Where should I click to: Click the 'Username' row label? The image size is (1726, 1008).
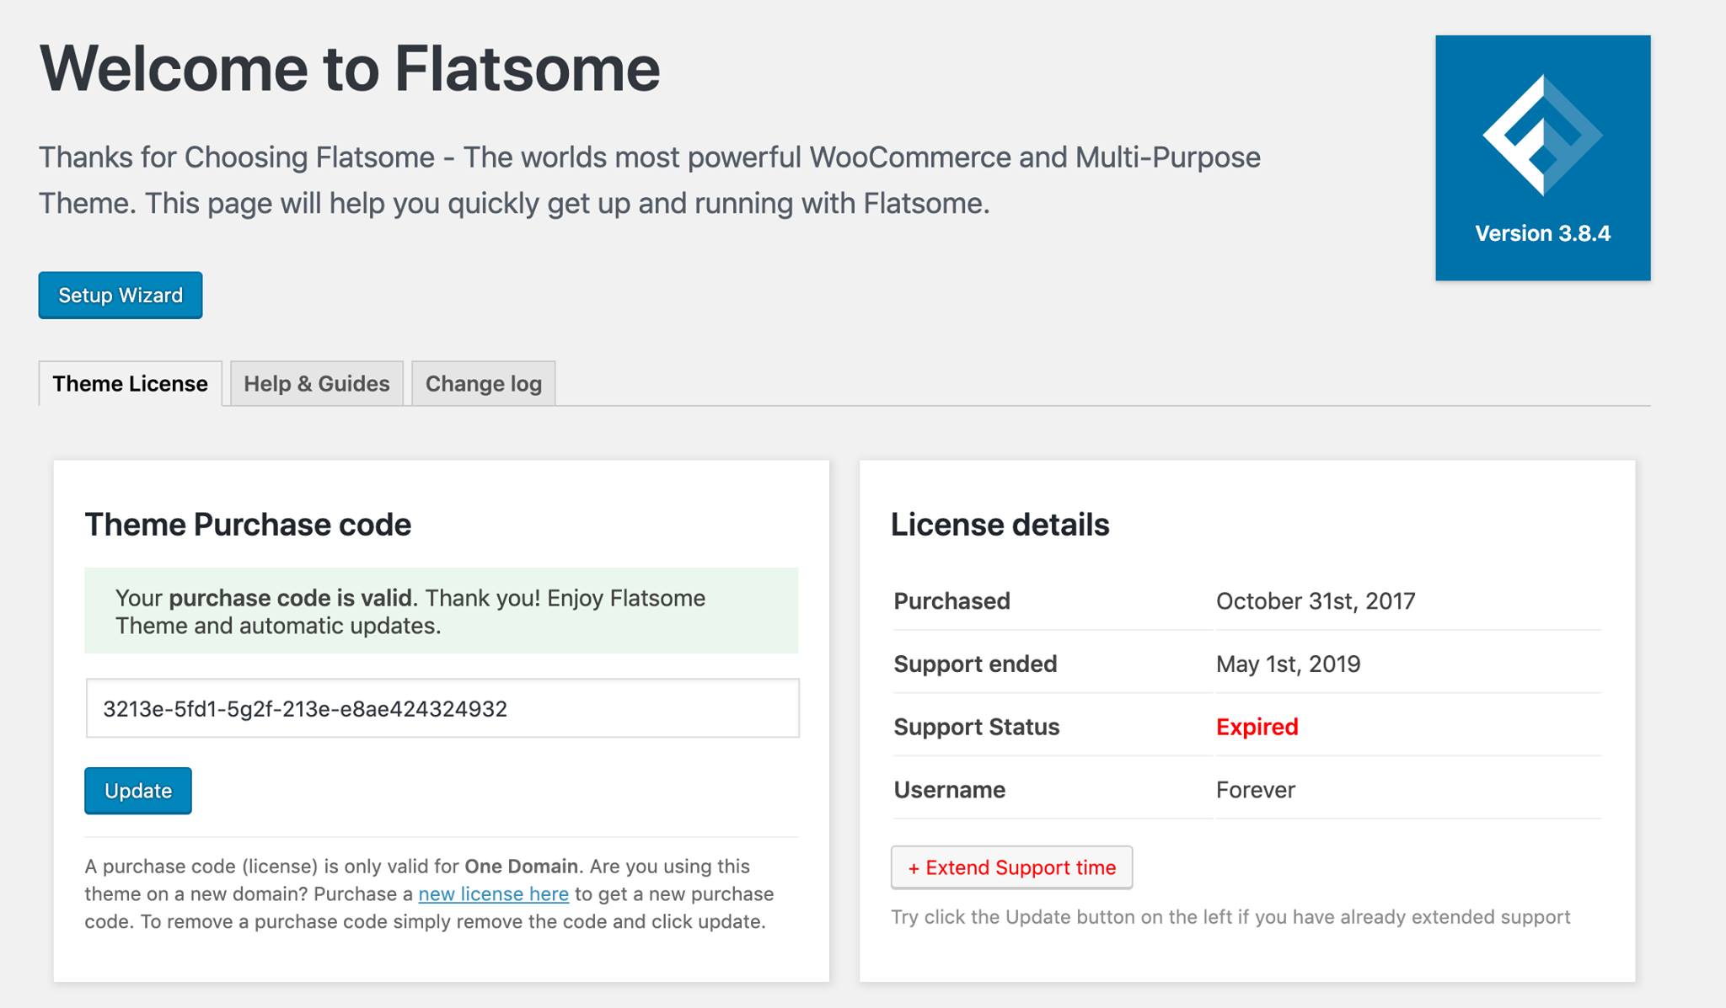(x=949, y=790)
